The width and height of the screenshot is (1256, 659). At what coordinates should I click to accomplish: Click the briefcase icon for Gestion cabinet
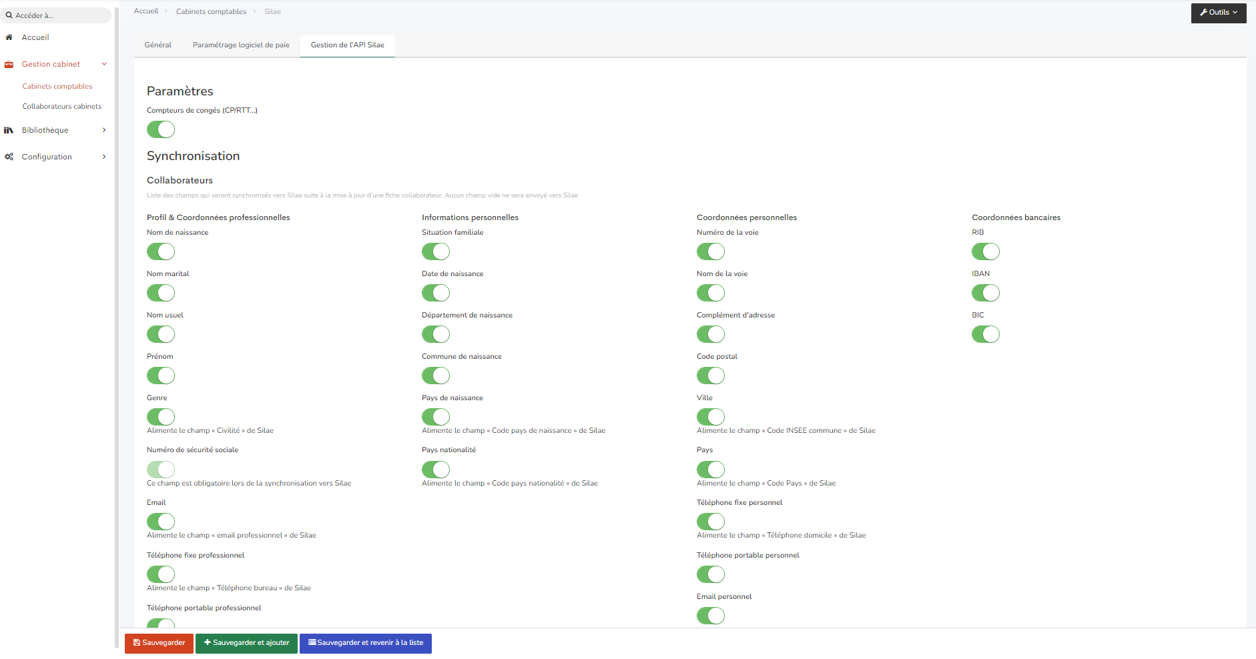[x=9, y=64]
